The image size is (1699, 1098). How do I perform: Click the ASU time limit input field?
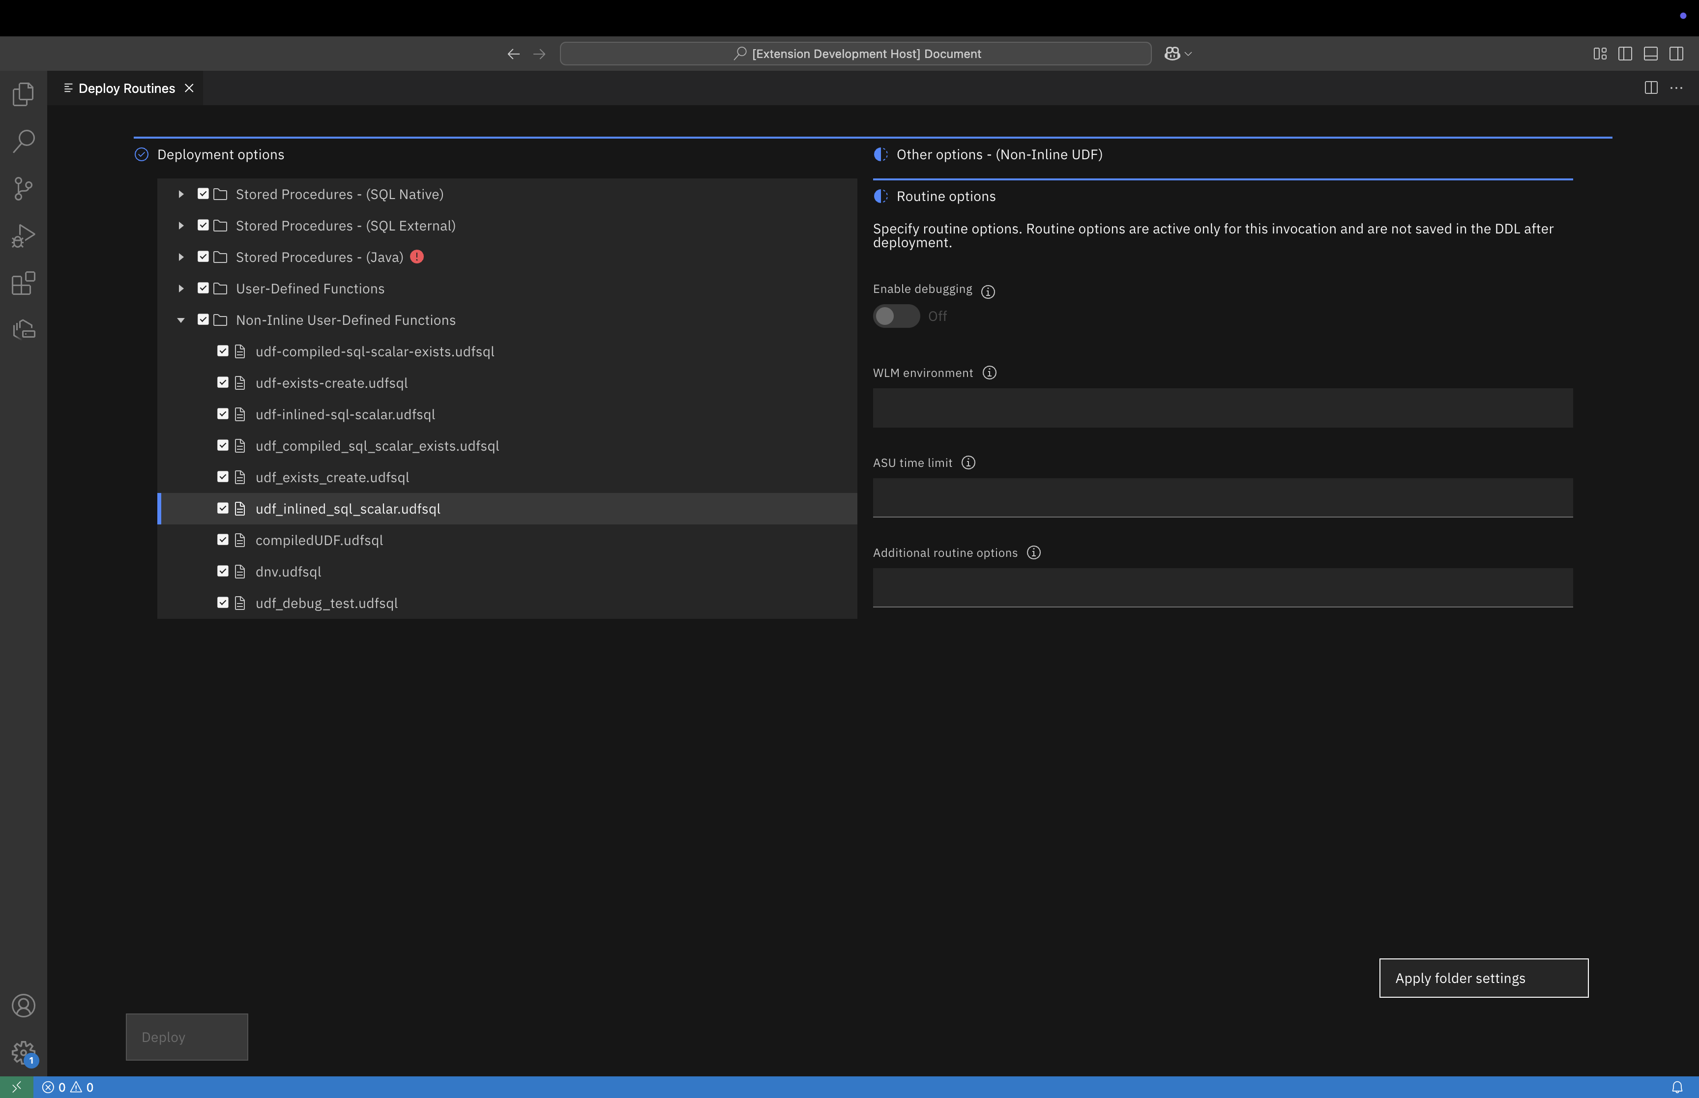pos(1222,498)
